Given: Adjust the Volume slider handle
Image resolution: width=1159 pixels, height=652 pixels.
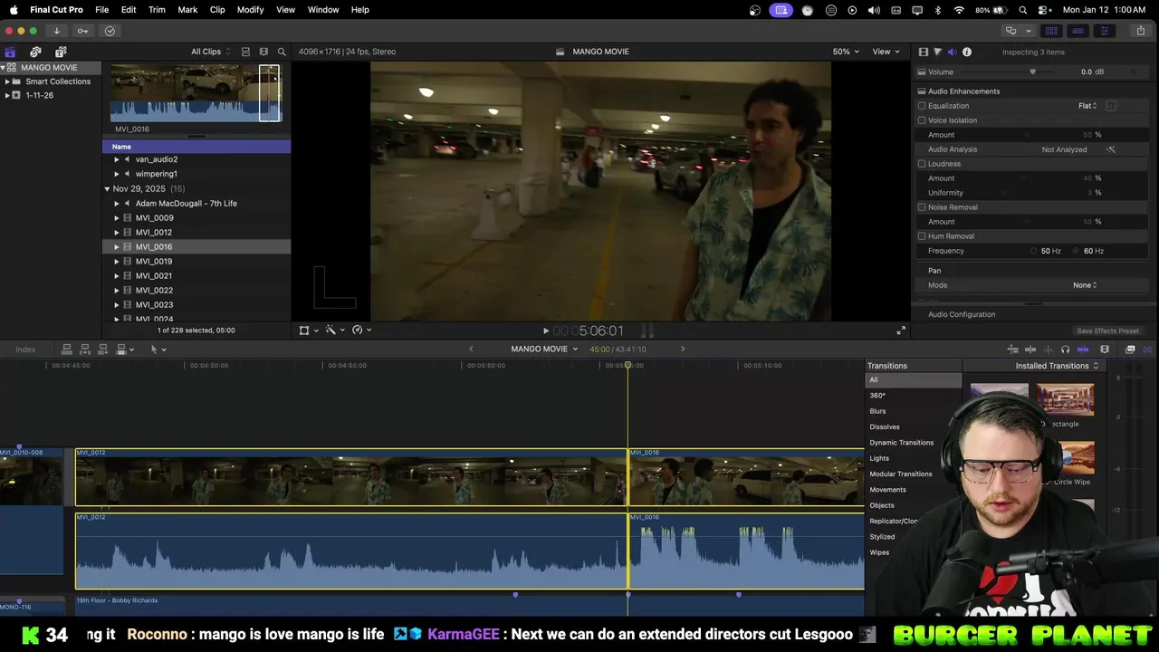Looking at the screenshot, I should 1032,72.
